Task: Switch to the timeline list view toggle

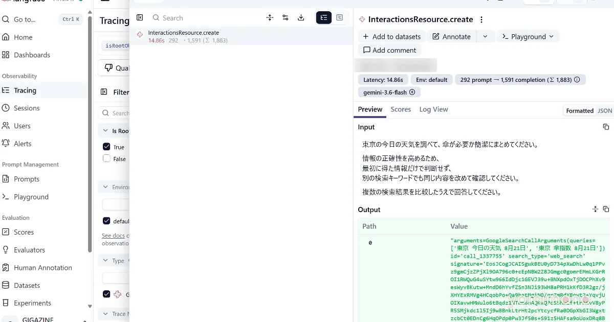Action: (x=339, y=18)
